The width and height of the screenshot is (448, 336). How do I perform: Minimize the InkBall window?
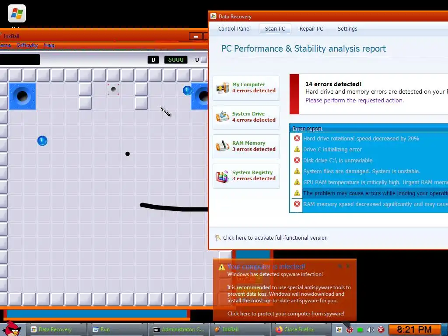tap(196, 36)
